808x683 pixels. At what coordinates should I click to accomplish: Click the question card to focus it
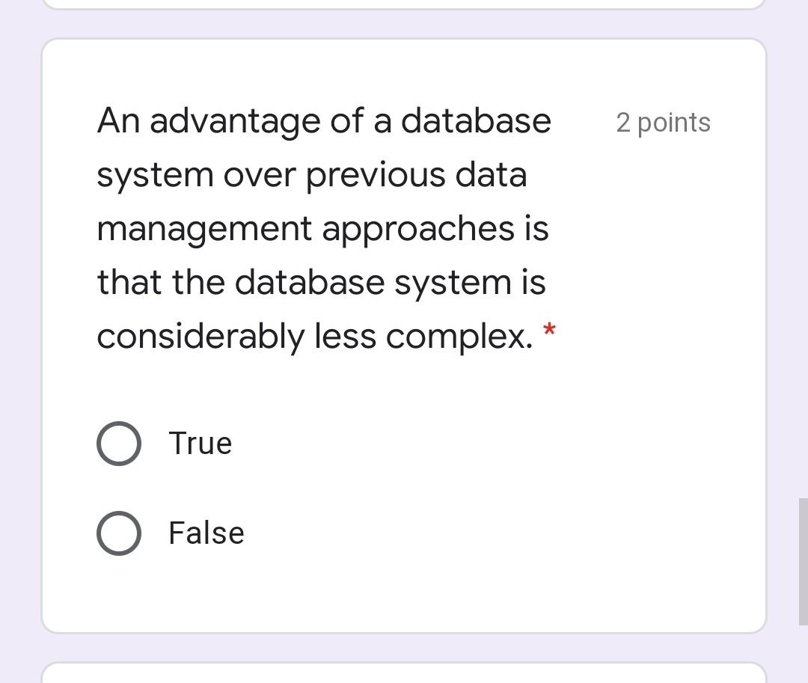404,374
